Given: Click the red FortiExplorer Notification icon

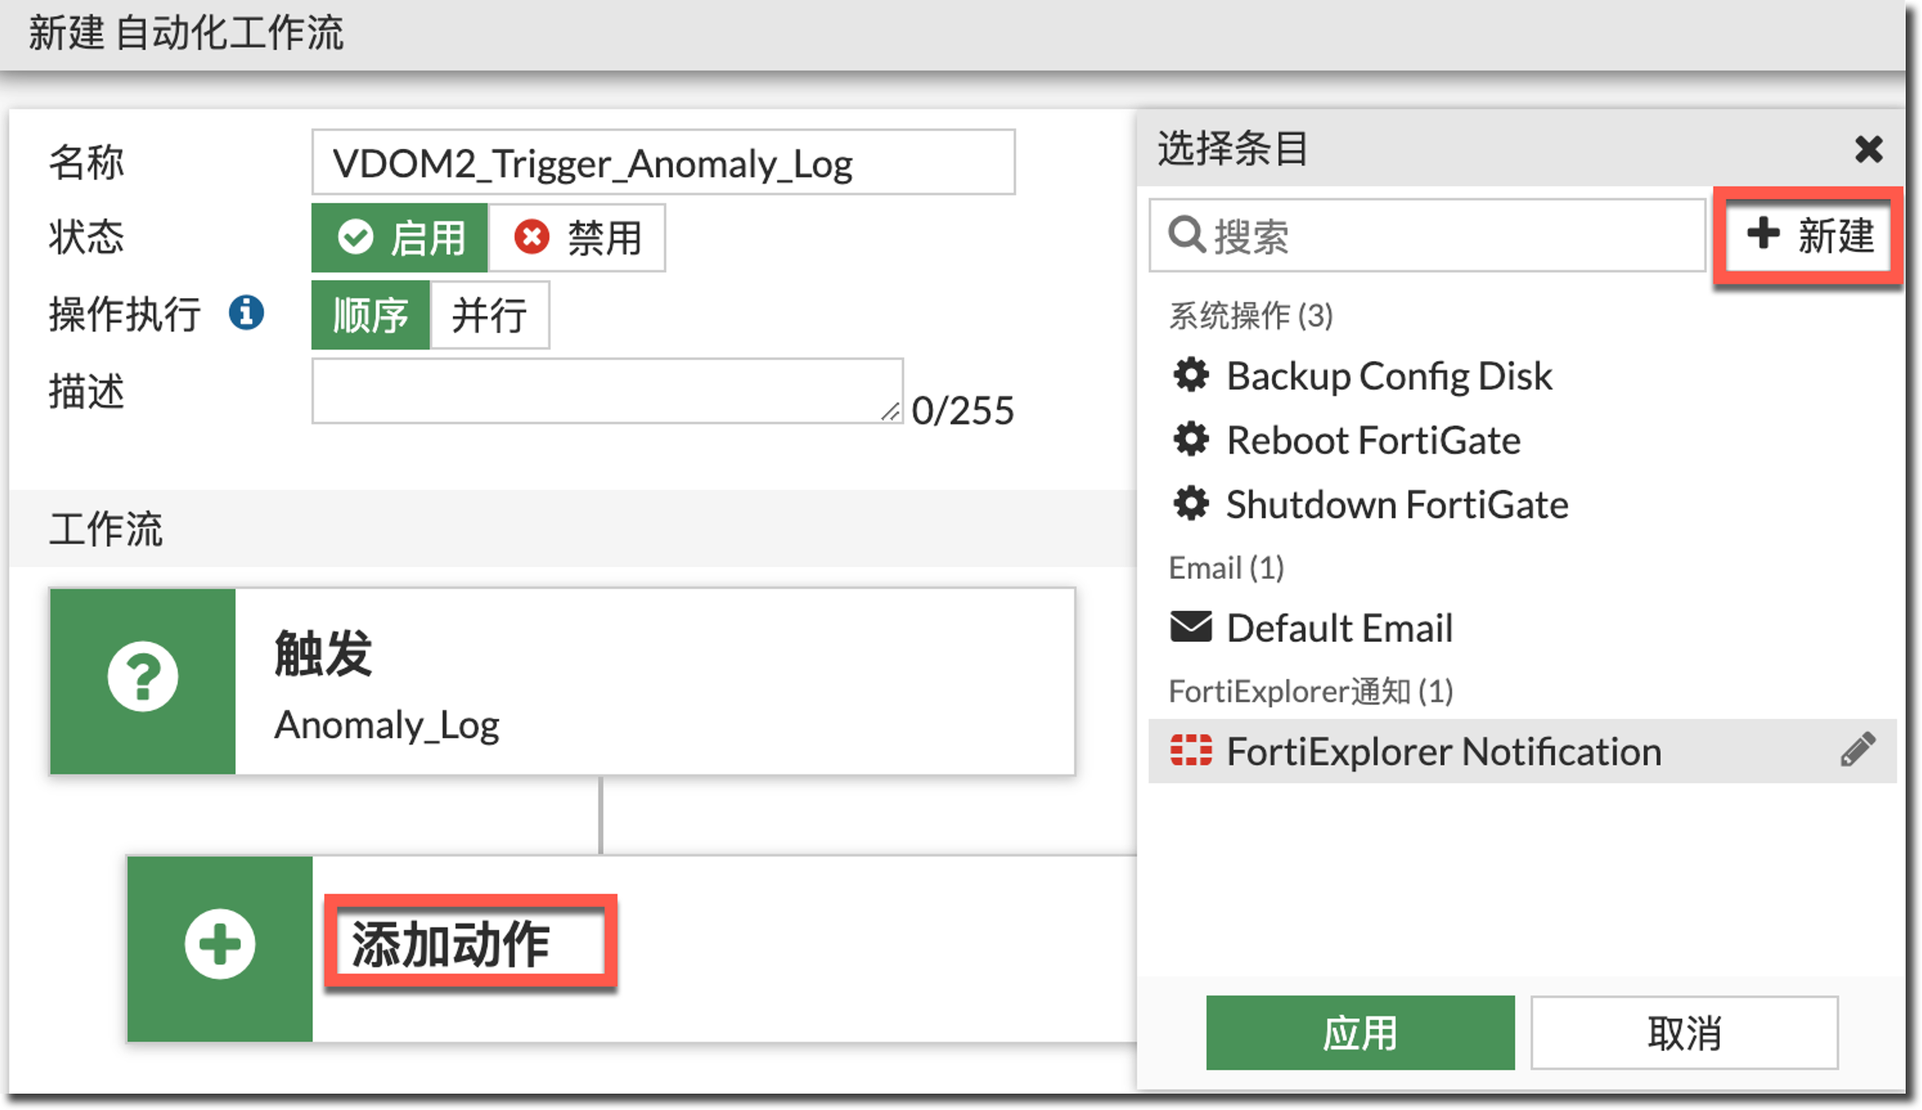Looking at the screenshot, I should [1191, 751].
